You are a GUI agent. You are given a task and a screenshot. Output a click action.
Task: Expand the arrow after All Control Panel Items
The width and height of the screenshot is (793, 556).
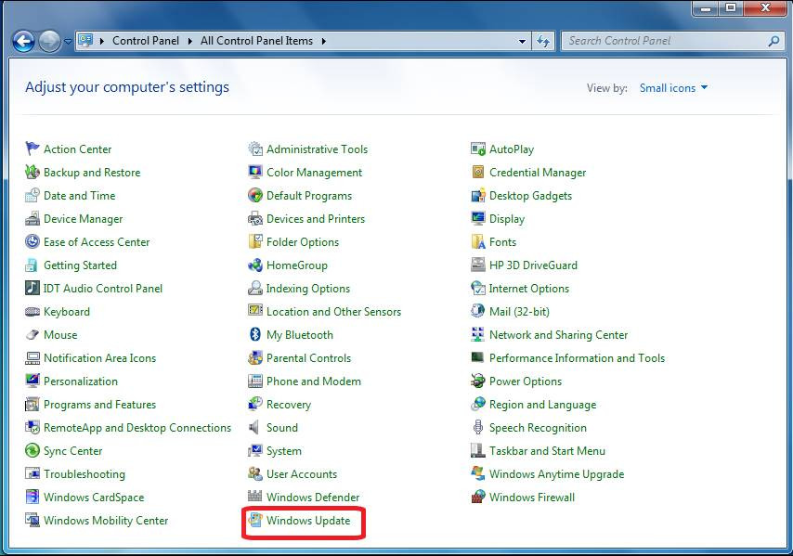pyautogui.click(x=324, y=41)
